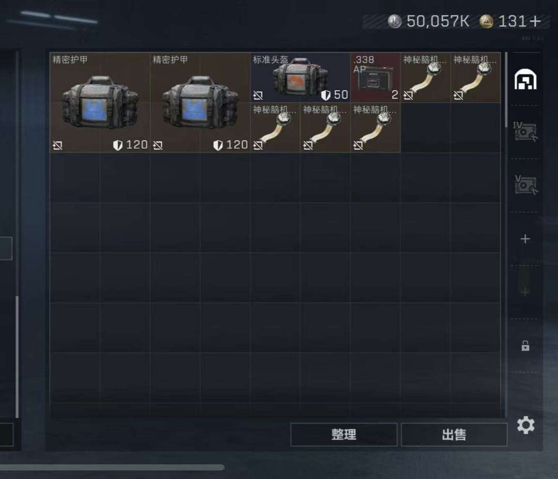
Task: Select the second 精密护甲 armor bag
Action: click(x=200, y=102)
